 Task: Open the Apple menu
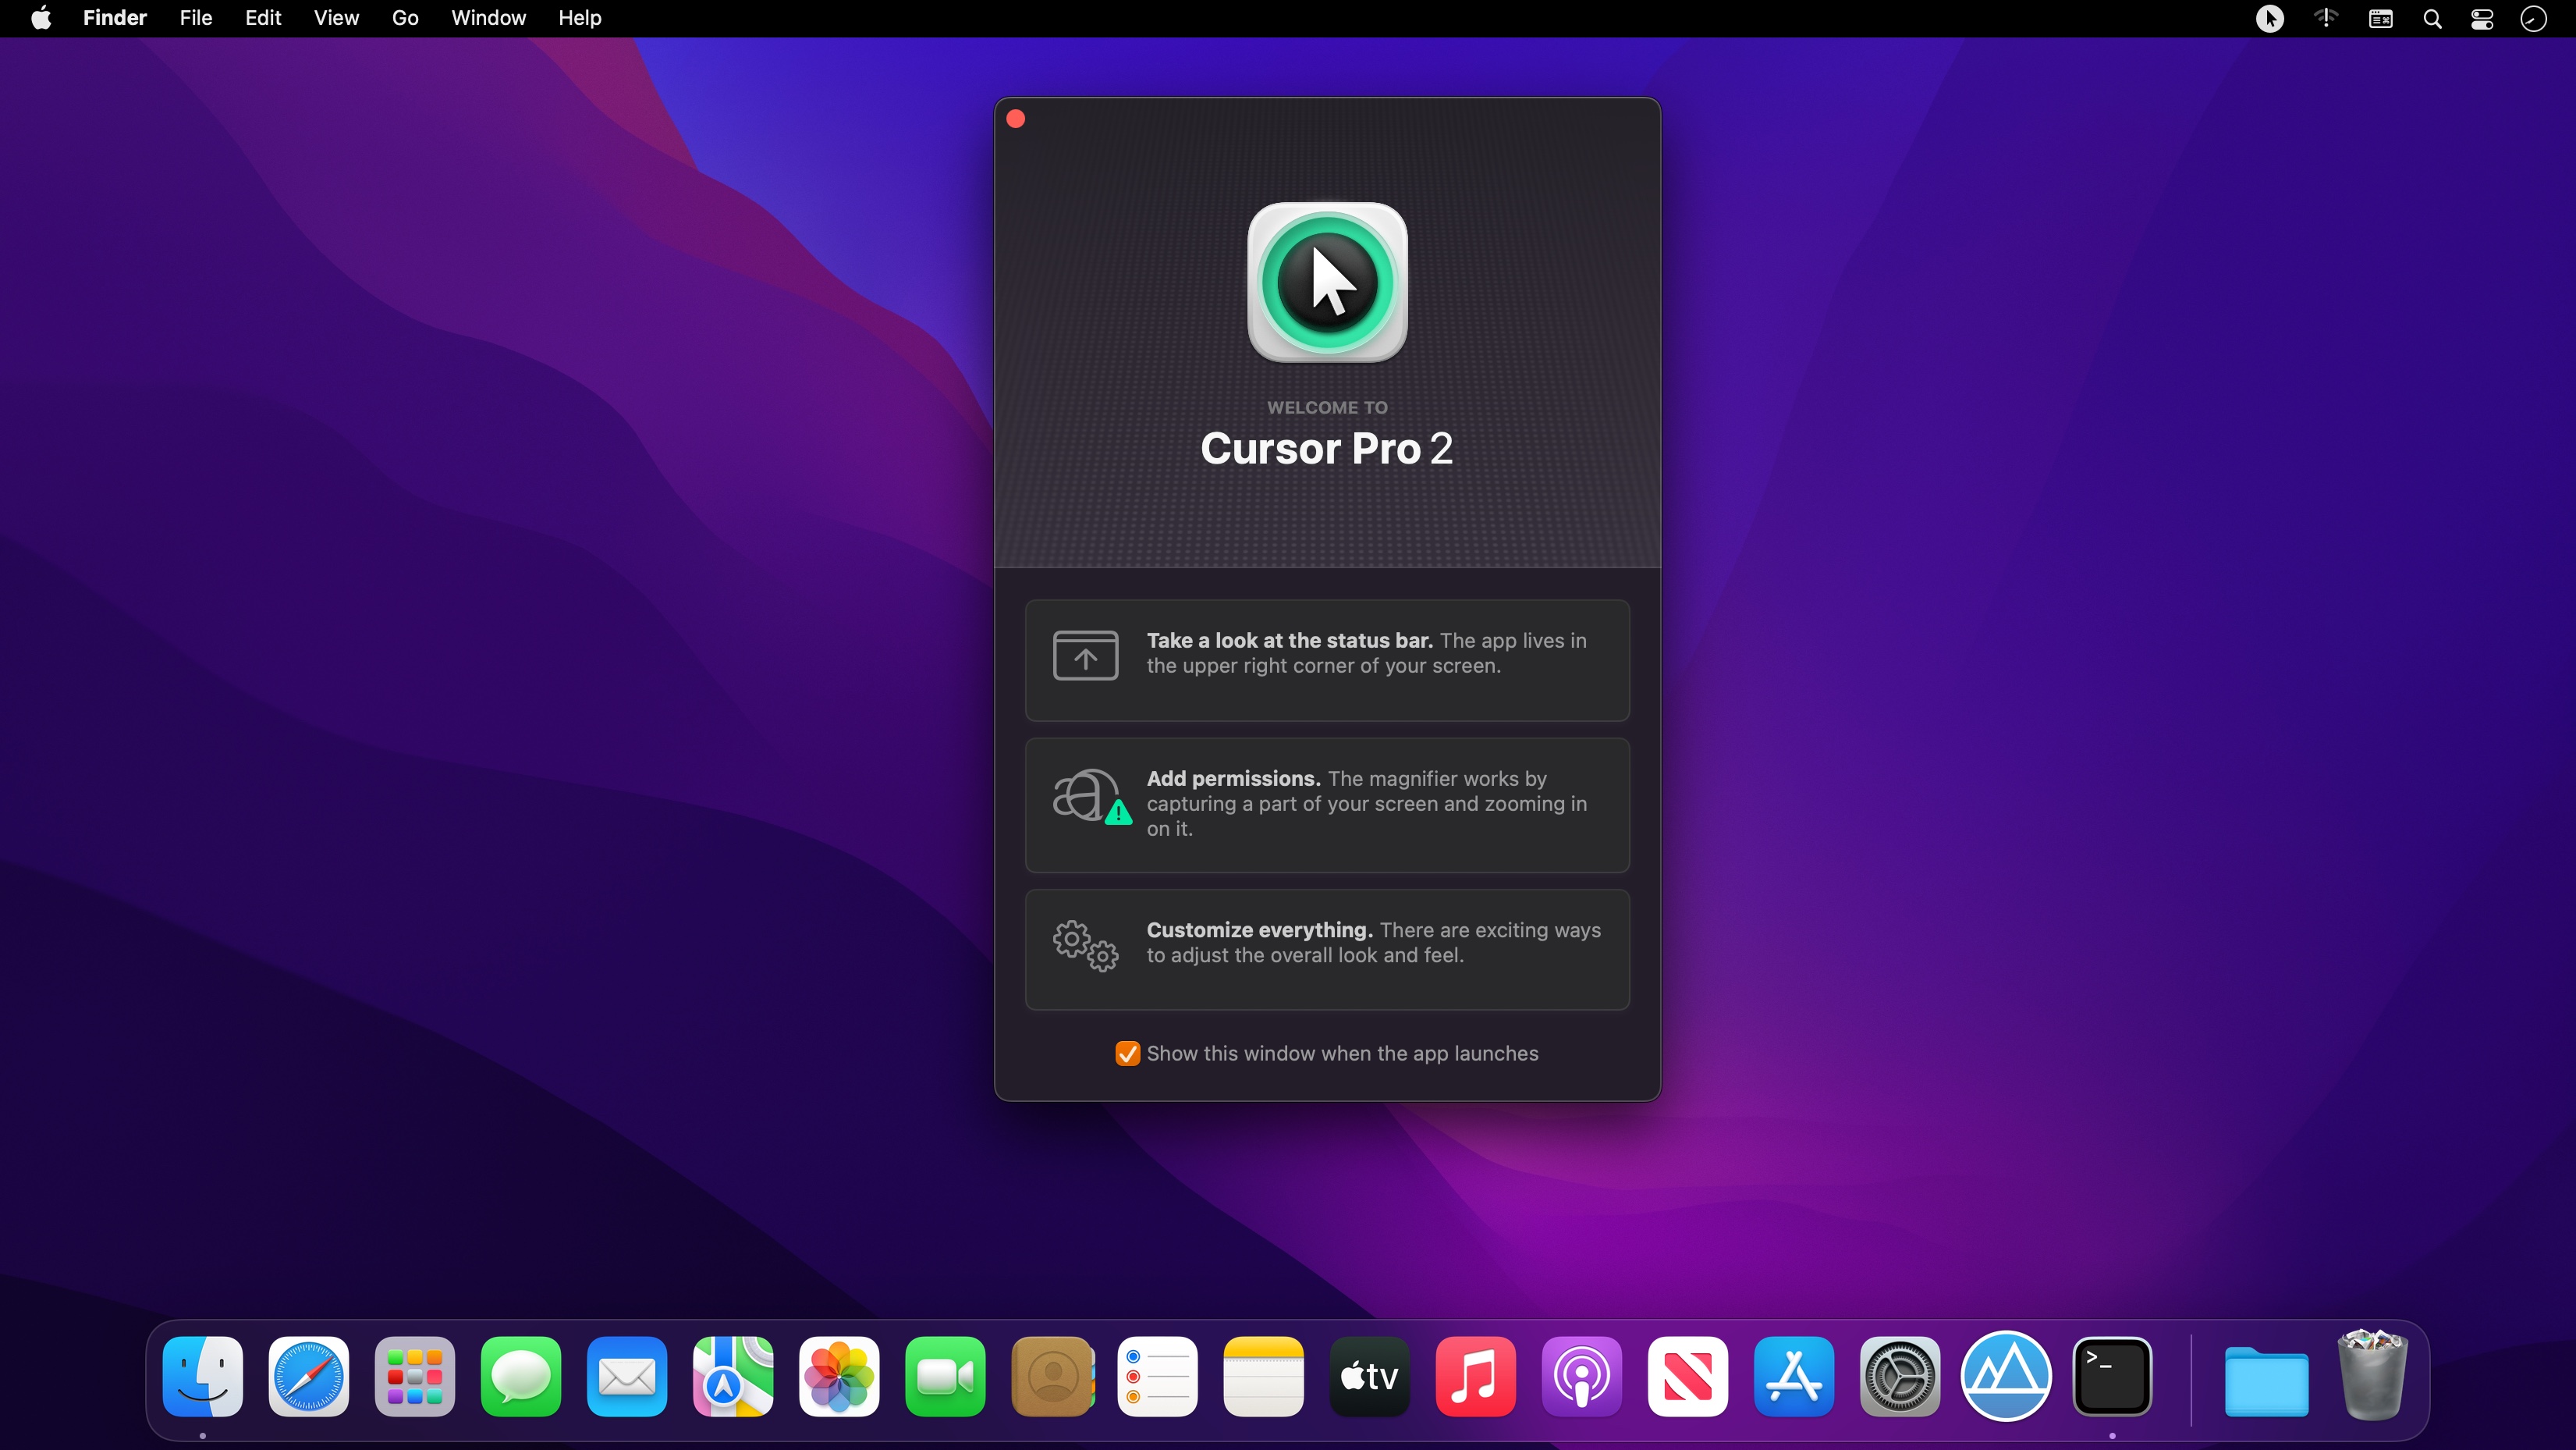[41, 18]
